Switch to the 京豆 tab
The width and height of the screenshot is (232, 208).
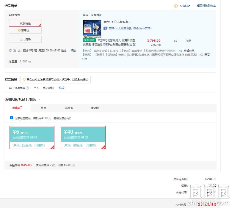click(43, 108)
